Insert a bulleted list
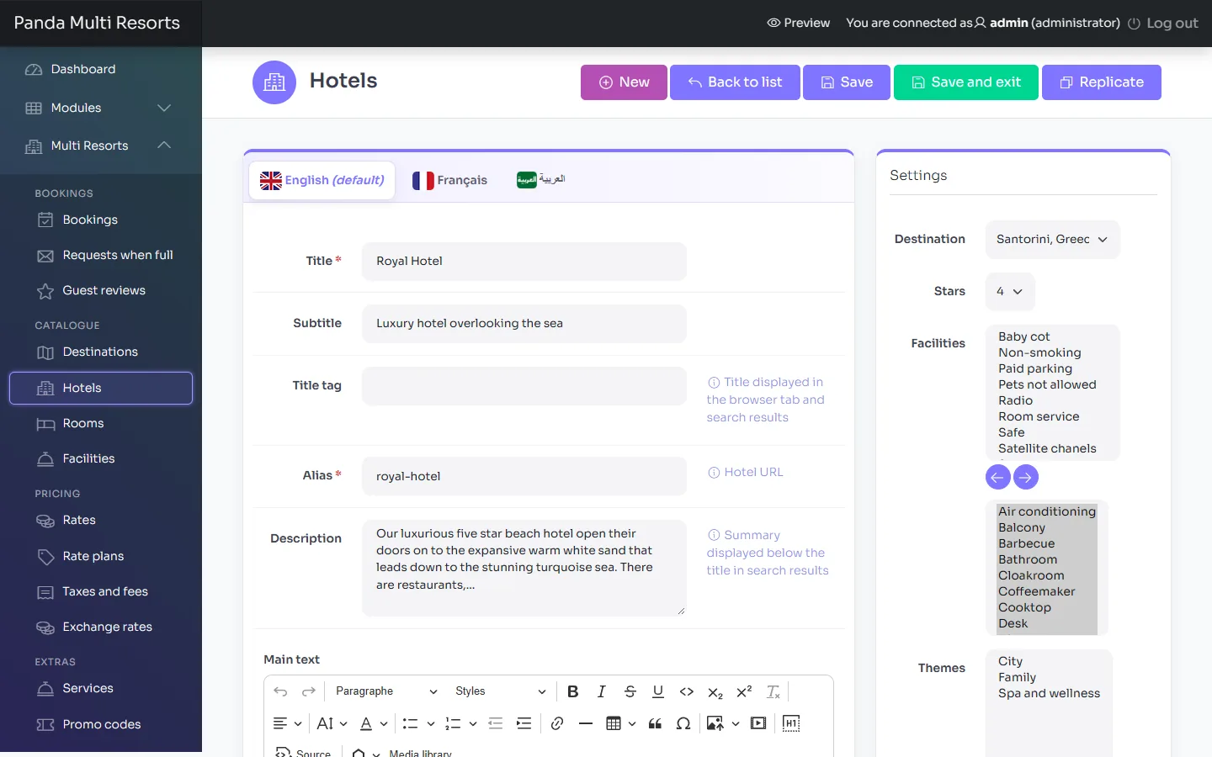 point(410,723)
